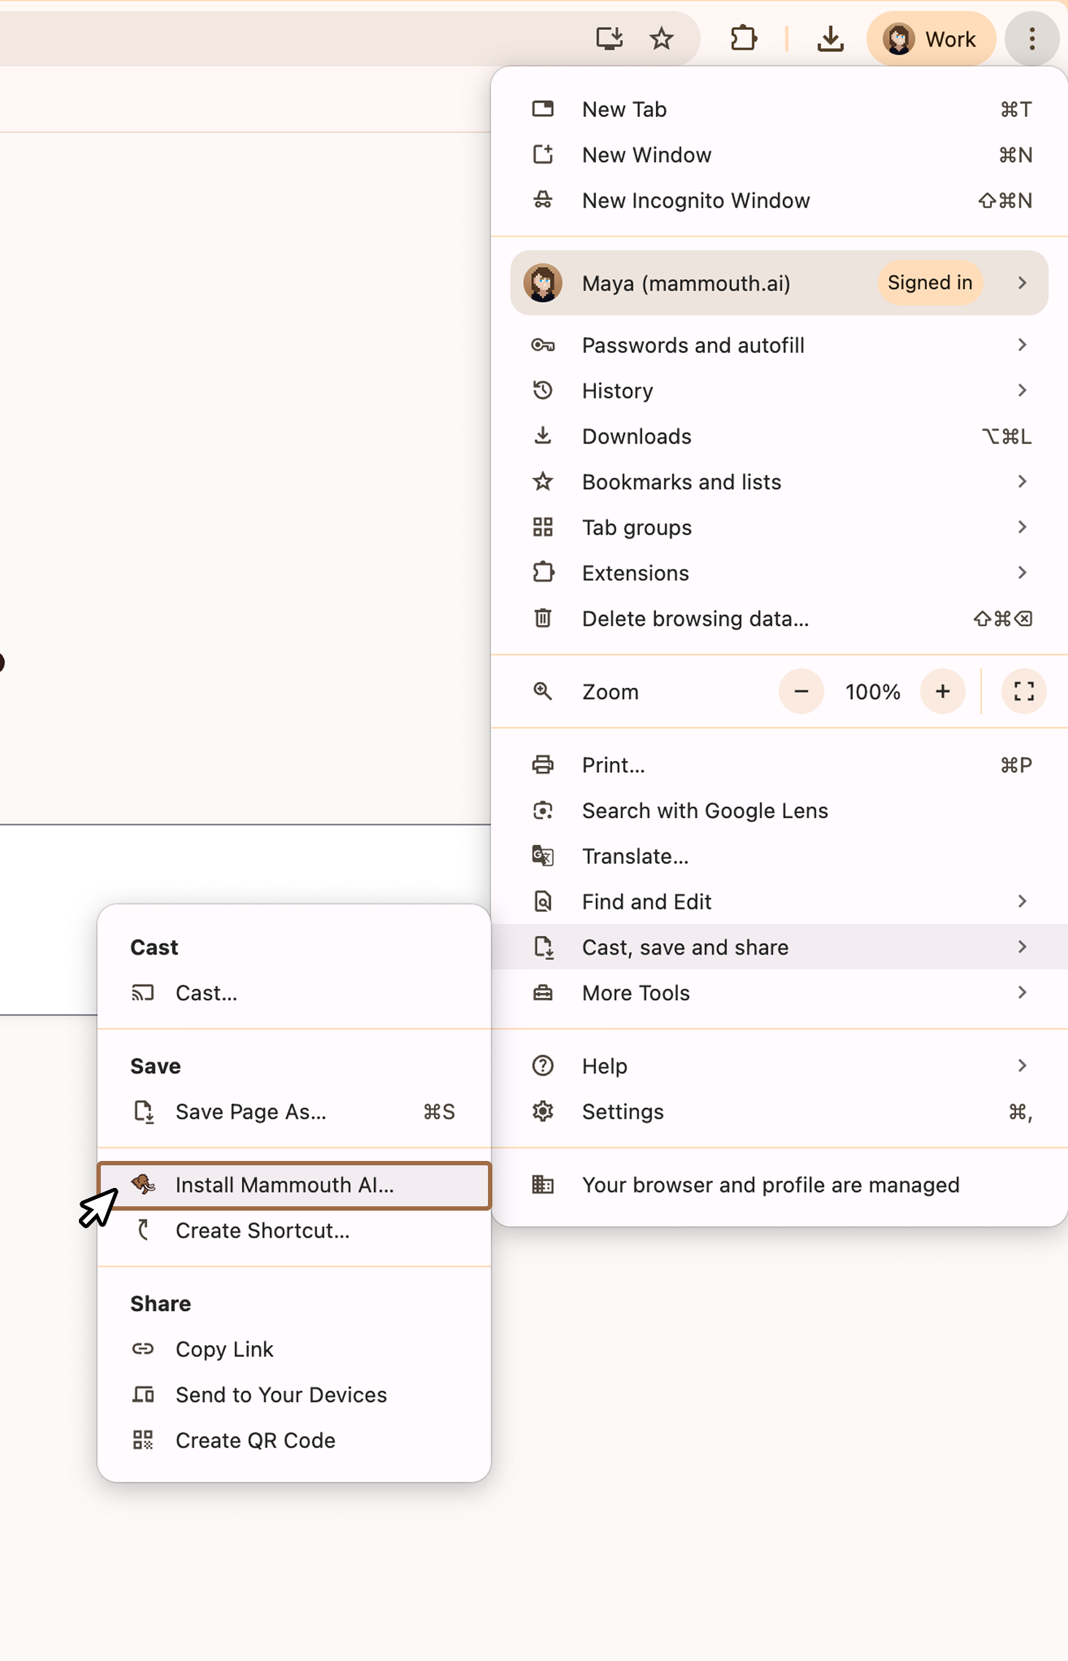1068x1661 pixels.
Task: Open a New Incognito Window
Action: point(779,200)
